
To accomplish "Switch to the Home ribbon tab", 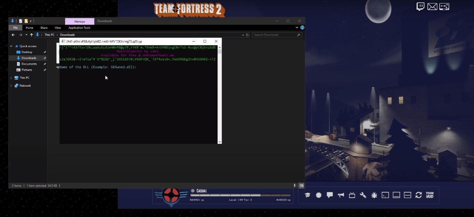I will point(30,28).
